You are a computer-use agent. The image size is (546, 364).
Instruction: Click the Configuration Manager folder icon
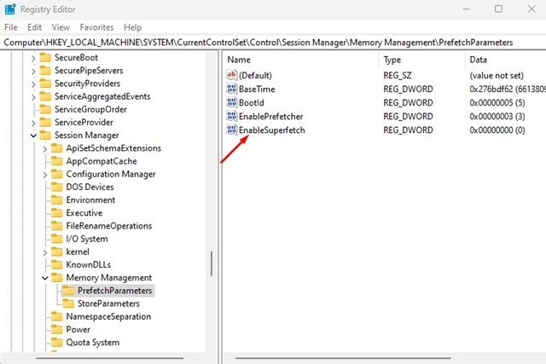tap(57, 174)
